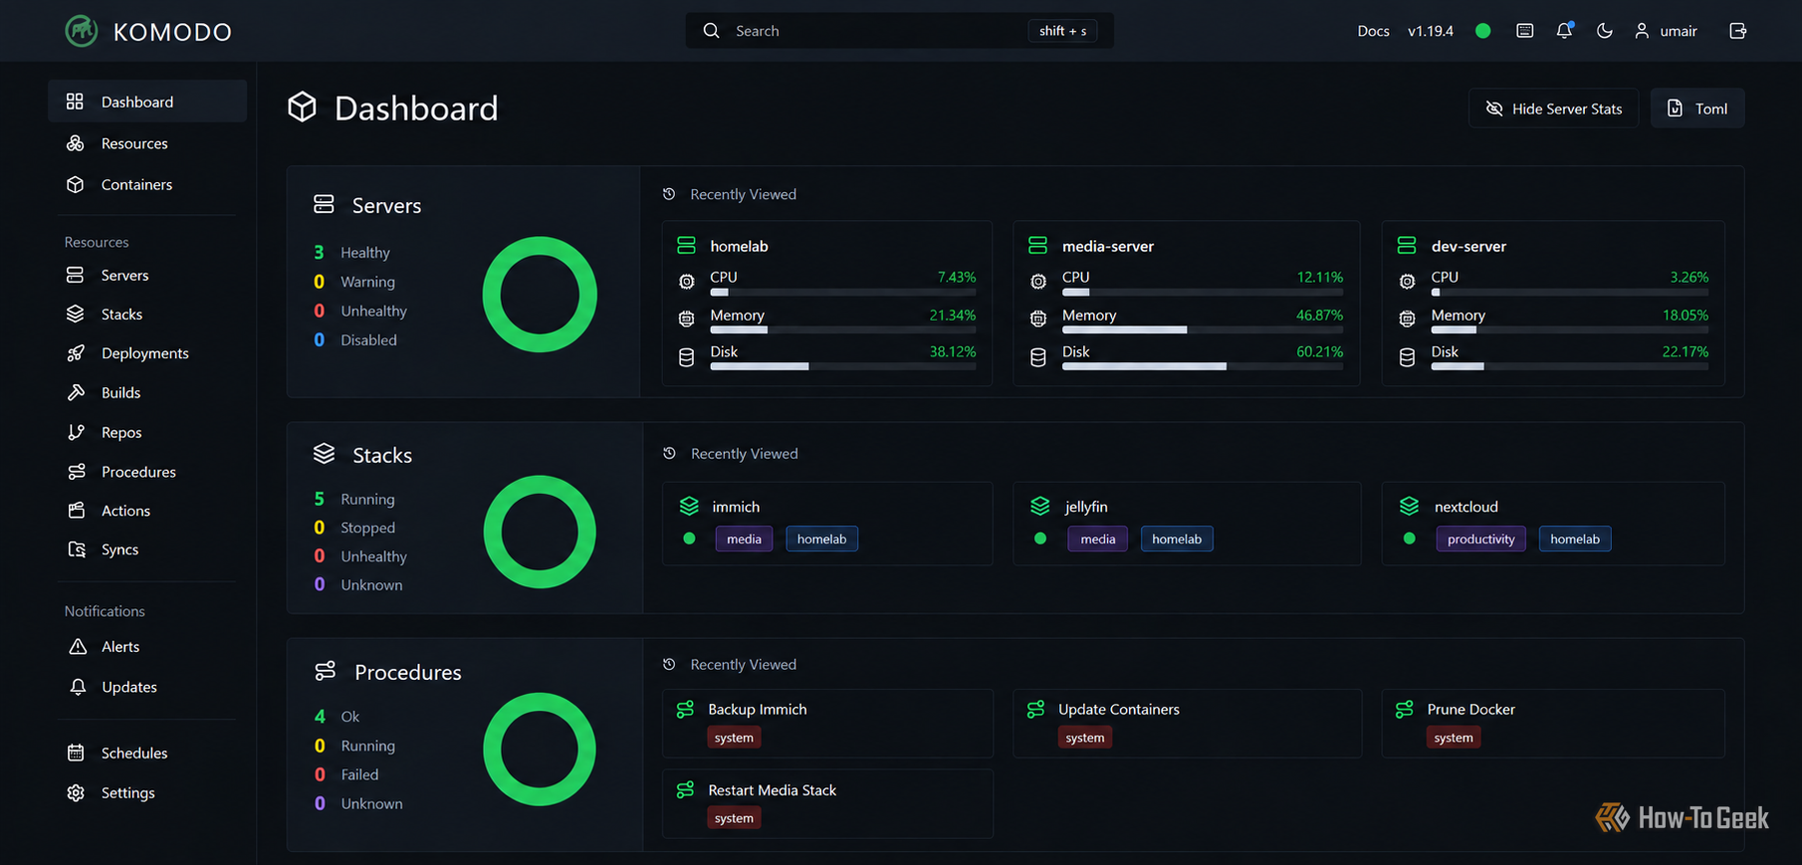
Task: Open the dev-server card title
Action: tap(1468, 246)
